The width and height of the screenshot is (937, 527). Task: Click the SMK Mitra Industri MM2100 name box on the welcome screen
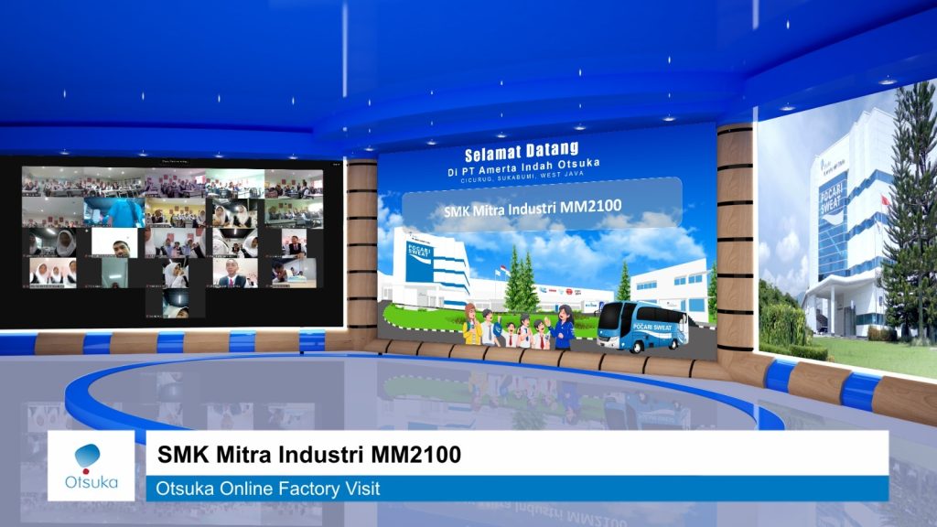(x=542, y=204)
